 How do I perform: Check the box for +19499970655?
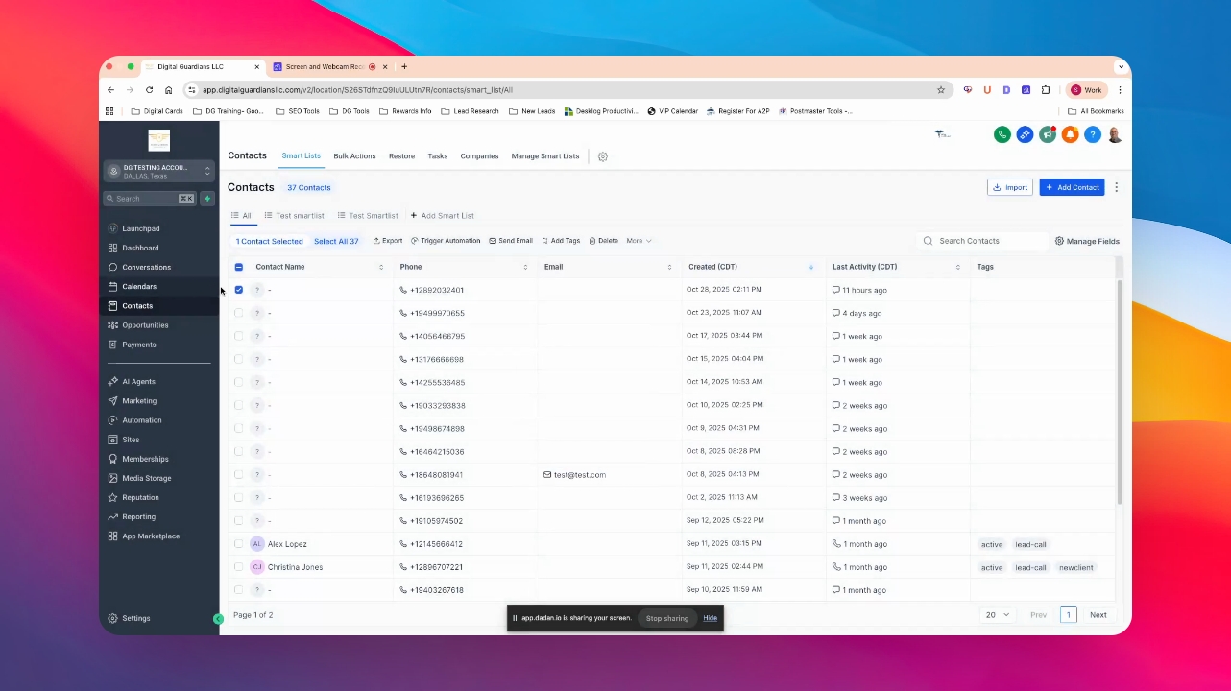[239, 313]
